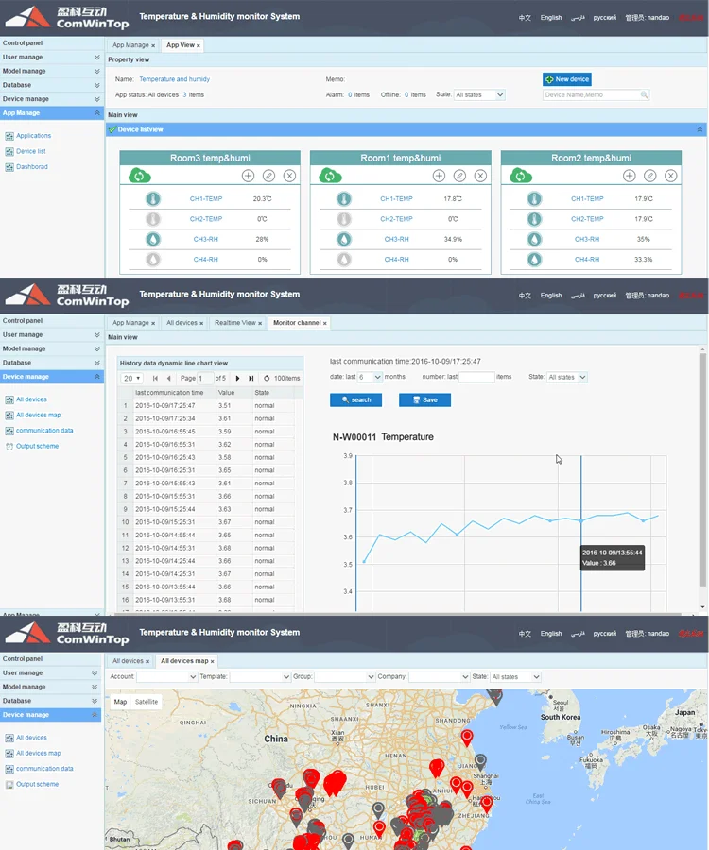The width and height of the screenshot is (709, 850).
Task: Switch to the Realtime View tab
Action: [235, 323]
